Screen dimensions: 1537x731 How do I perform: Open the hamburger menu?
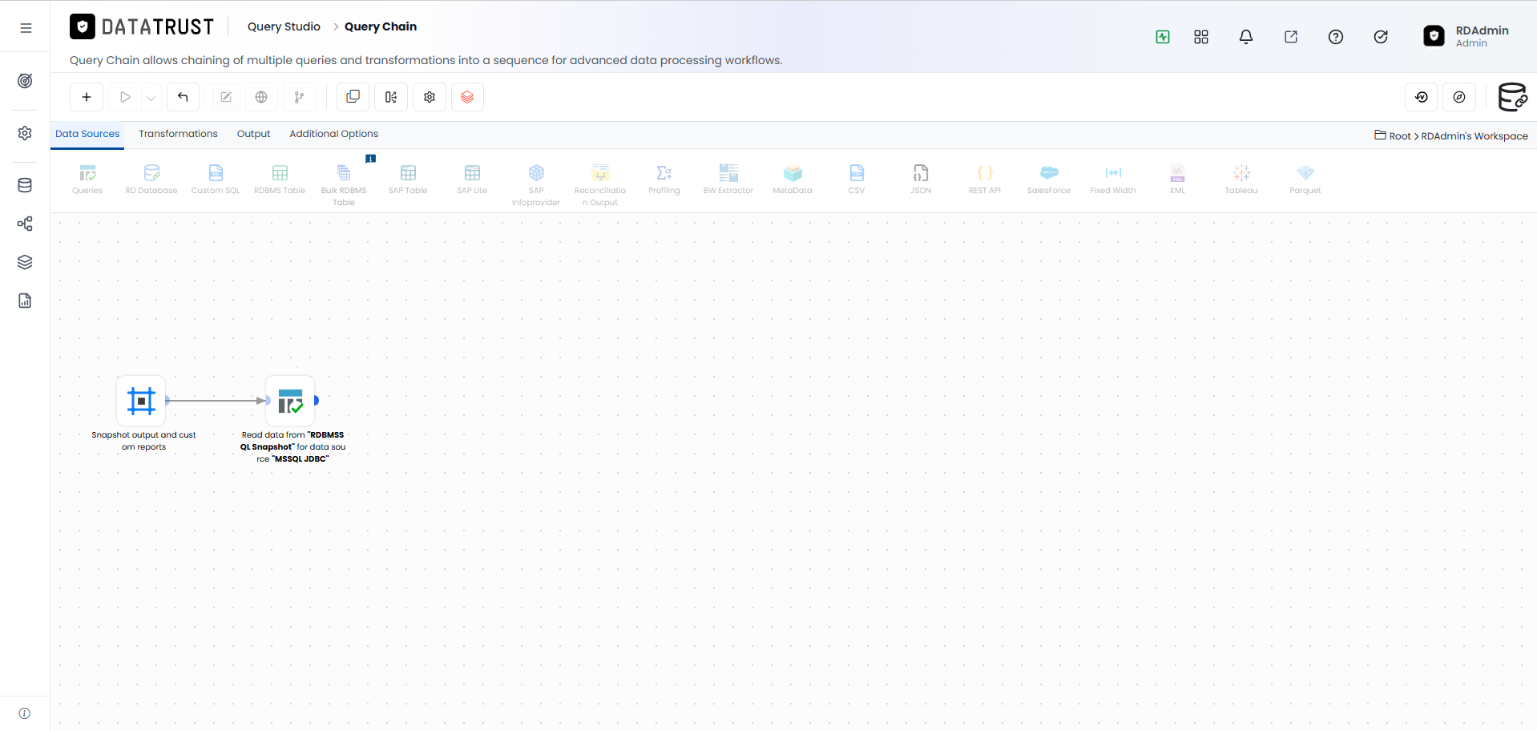click(x=26, y=28)
